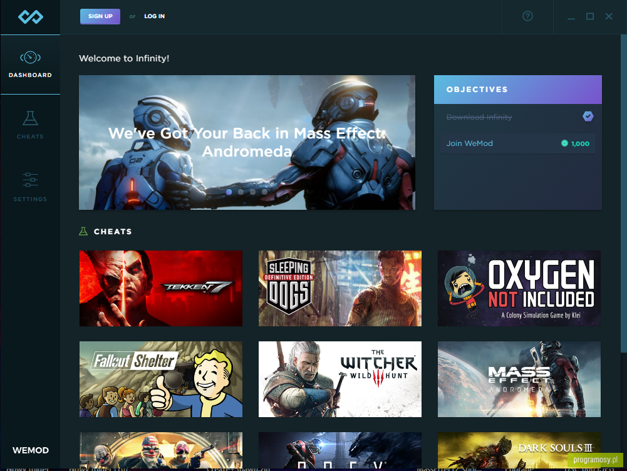Viewport: 627px width, 471px height.
Task: Click the Objectives panel header
Action: tap(518, 90)
